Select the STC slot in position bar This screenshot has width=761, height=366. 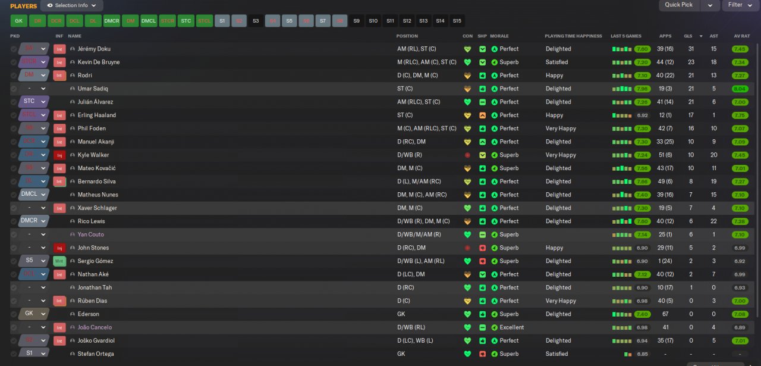click(x=186, y=21)
